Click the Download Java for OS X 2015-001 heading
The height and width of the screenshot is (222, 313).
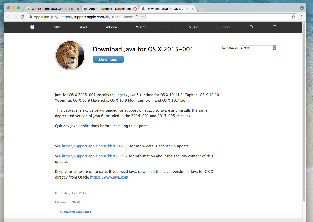pyautogui.click(x=143, y=49)
